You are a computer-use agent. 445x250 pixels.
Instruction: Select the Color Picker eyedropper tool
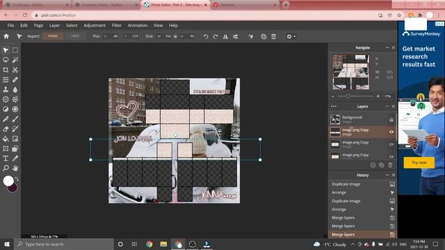tap(15, 158)
